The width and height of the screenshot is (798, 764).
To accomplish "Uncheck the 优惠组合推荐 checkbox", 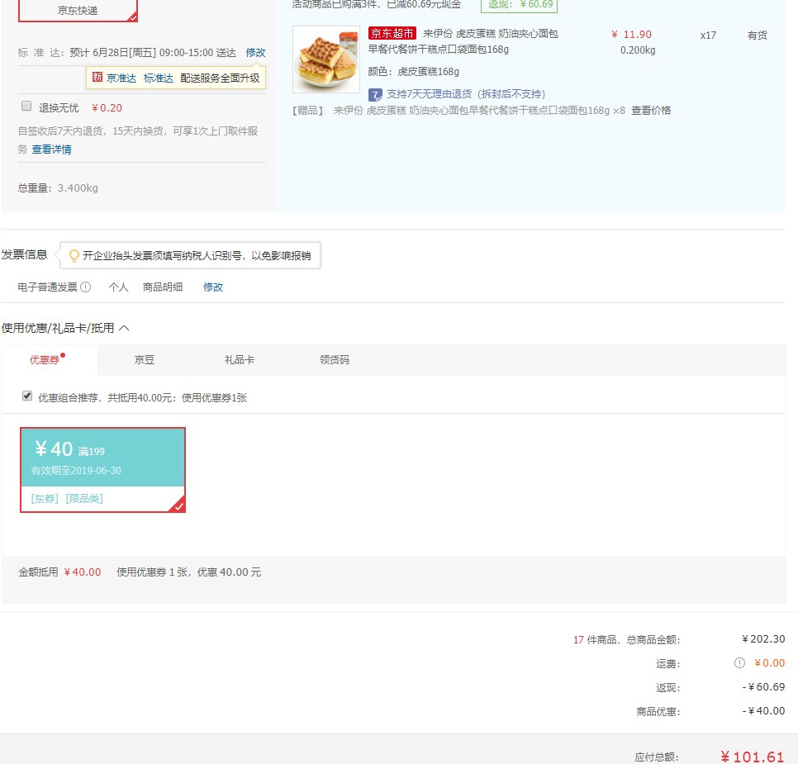I will coord(27,396).
